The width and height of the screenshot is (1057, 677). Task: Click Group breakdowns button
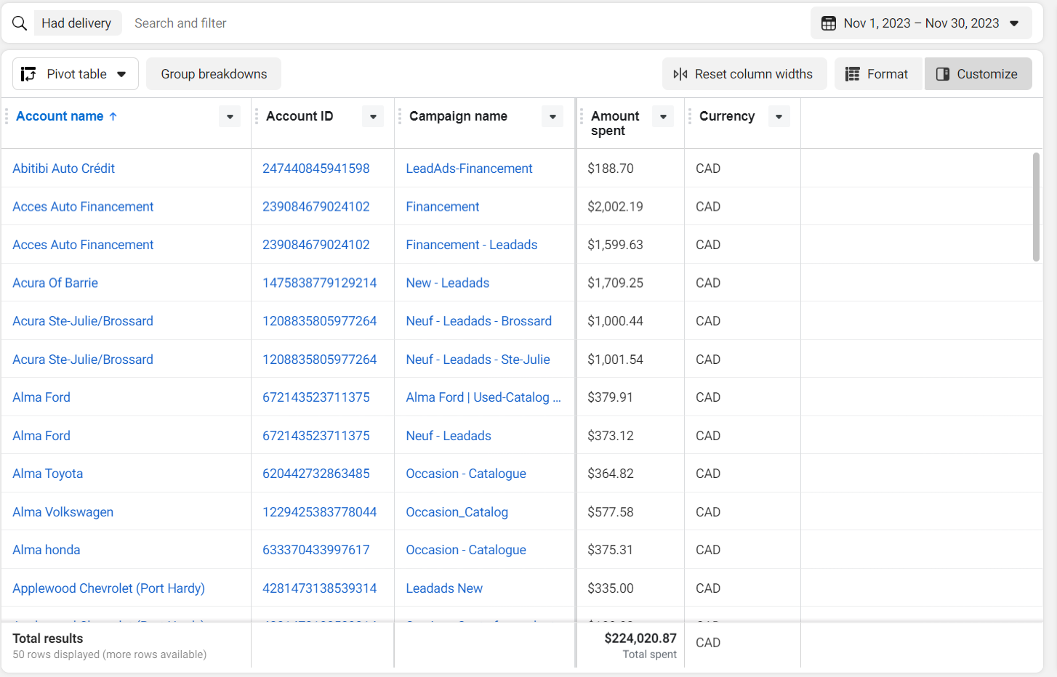pos(214,74)
